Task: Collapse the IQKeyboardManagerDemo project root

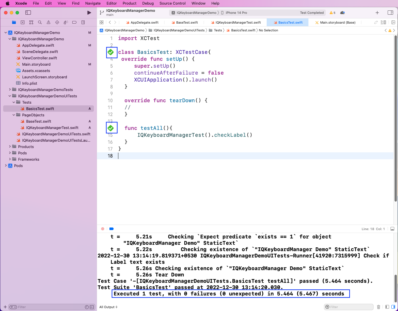Action: tap(6, 33)
